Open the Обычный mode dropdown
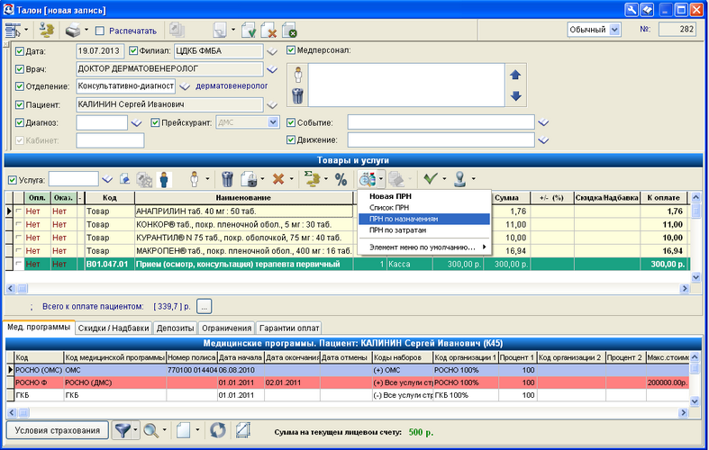 614,30
